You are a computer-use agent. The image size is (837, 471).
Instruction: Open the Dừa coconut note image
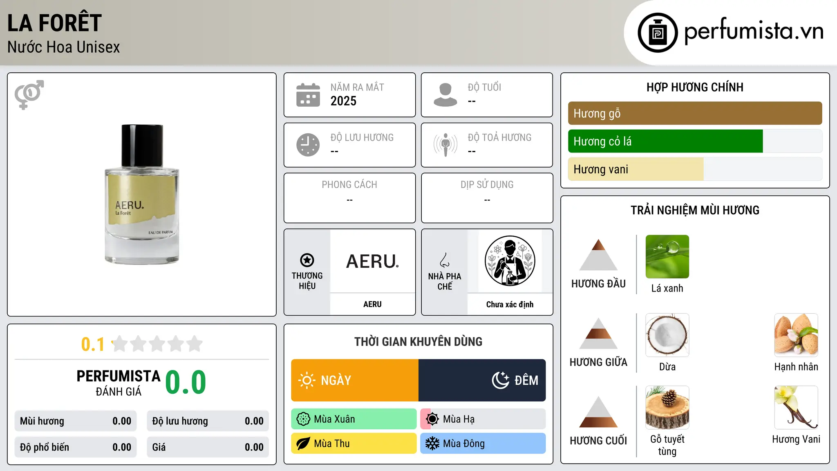667,335
